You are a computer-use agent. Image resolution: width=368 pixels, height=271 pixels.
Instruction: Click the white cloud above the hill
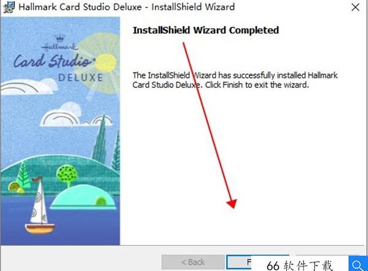tap(61, 115)
